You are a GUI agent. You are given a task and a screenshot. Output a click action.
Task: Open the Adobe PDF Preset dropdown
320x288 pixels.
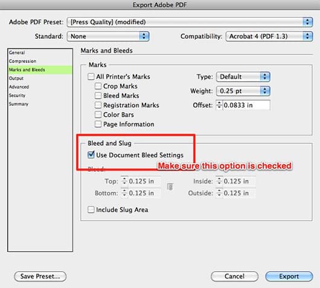click(x=190, y=22)
